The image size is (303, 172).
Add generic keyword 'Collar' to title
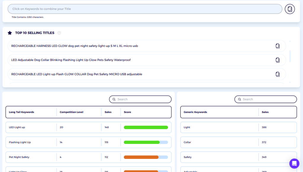[x=187, y=142]
